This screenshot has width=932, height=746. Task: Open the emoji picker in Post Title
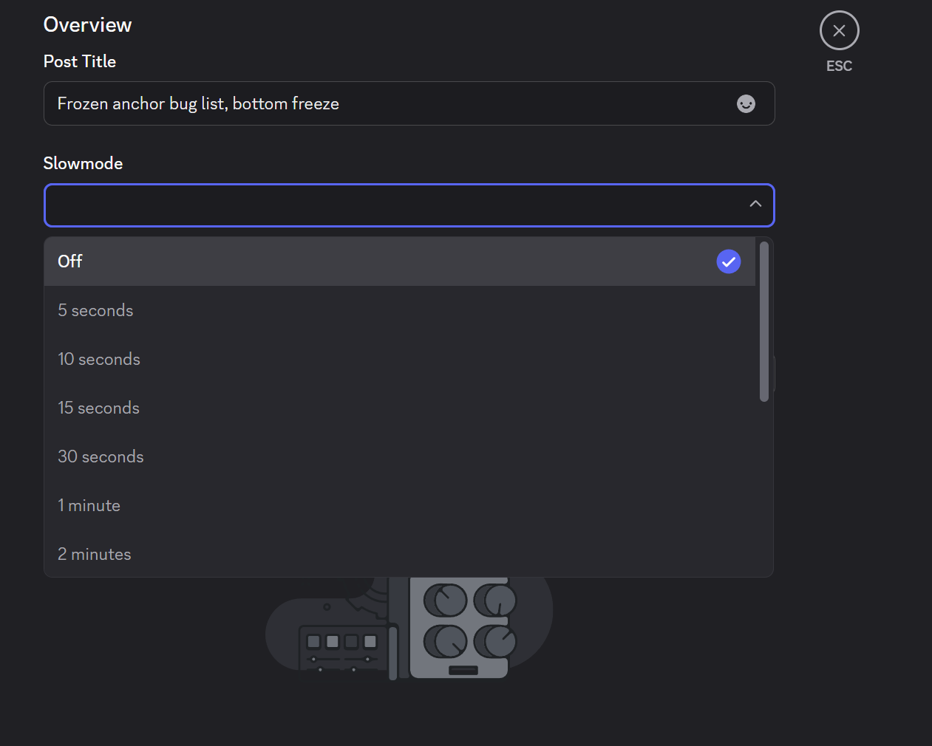click(746, 104)
